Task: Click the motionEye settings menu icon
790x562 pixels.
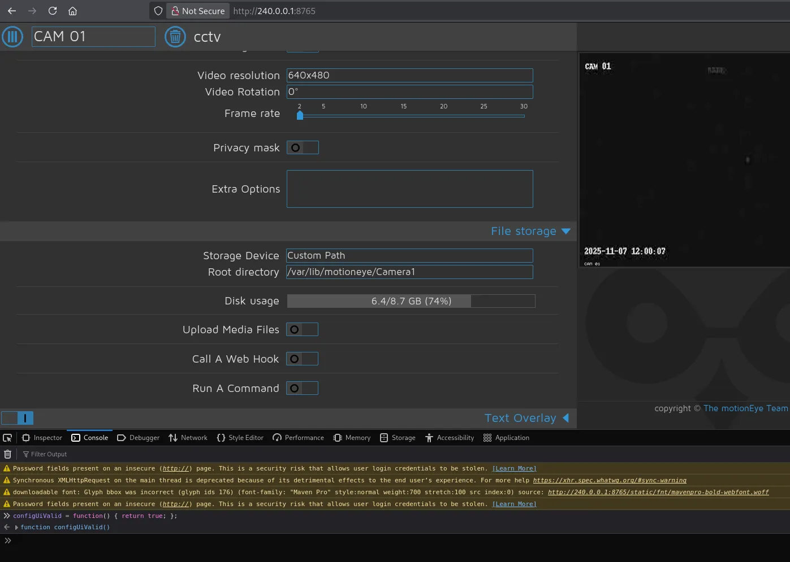Action: tap(12, 37)
